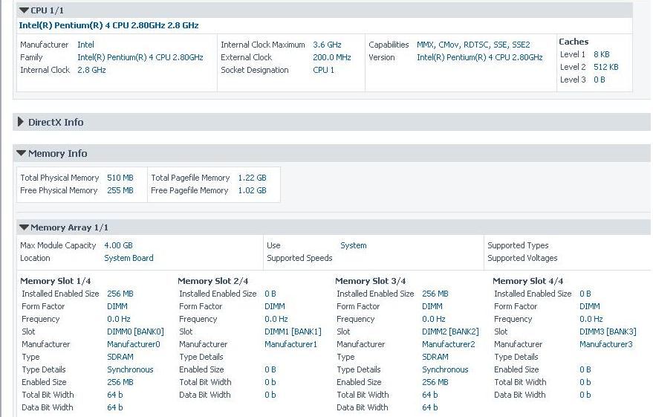653x417 pixels.
Task: Select Total Pagefile Memory value 1.22 GB
Action: click(252, 178)
